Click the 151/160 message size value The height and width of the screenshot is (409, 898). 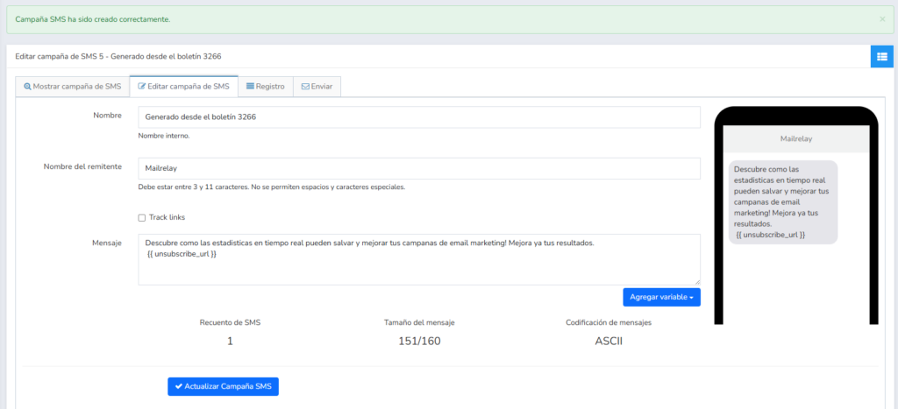(x=419, y=341)
